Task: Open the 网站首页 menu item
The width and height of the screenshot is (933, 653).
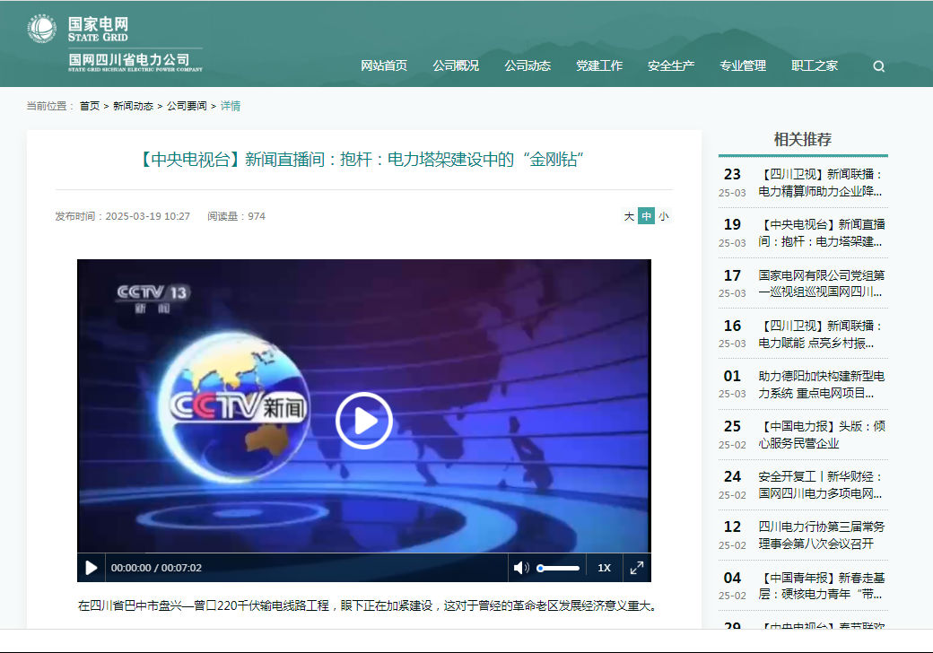Action: click(384, 65)
